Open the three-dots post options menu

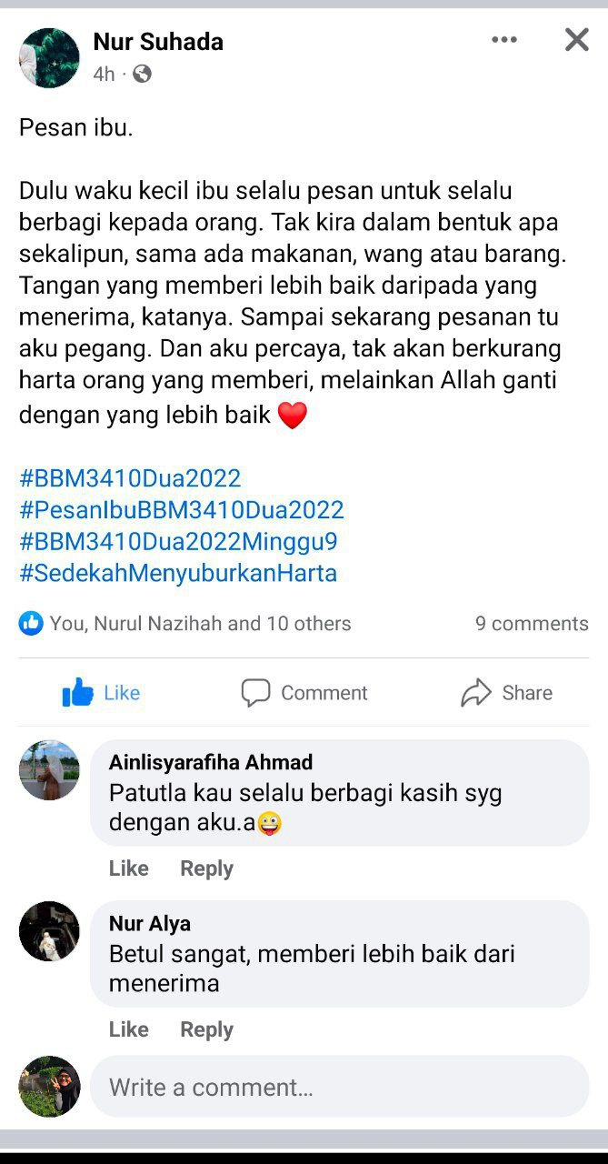[x=504, y=39]
